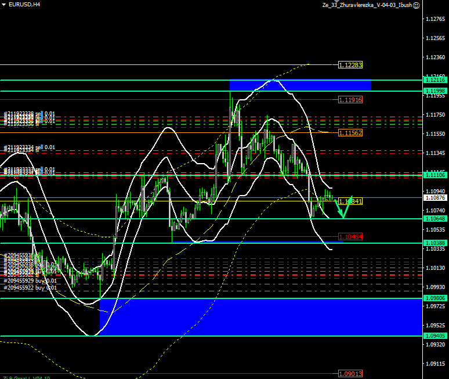449x379 pixels.
Task: Click the green 1.09405 axis price tag
Action: 434,336
